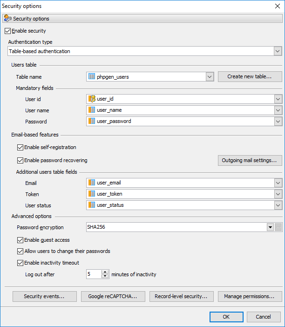This screenshot has width=285, height=327.
Task: Click the phpgen_users table icon
Action: click(92, 76)
